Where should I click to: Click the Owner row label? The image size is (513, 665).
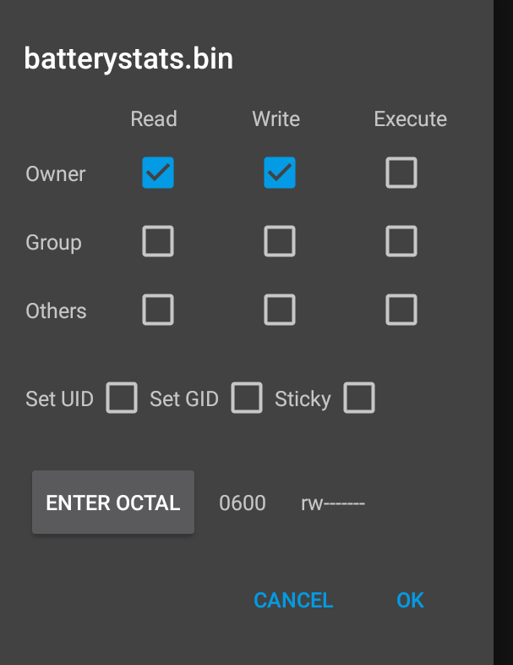pyautogui.click(x=56, y=174)
